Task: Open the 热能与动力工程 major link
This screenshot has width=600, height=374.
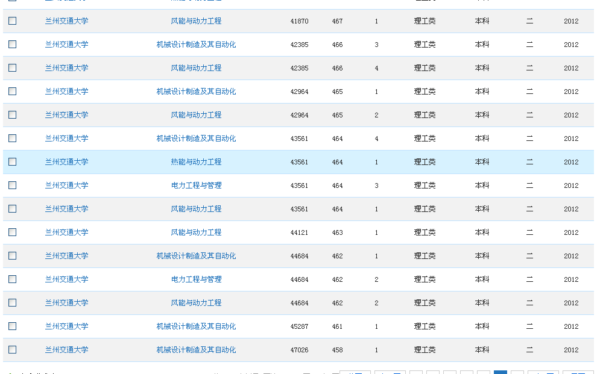Action: click(x=196, y=162)
